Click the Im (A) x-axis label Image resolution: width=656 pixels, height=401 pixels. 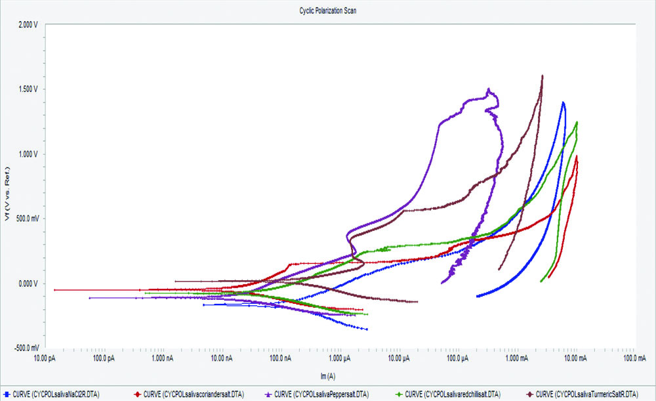[326, 376]
